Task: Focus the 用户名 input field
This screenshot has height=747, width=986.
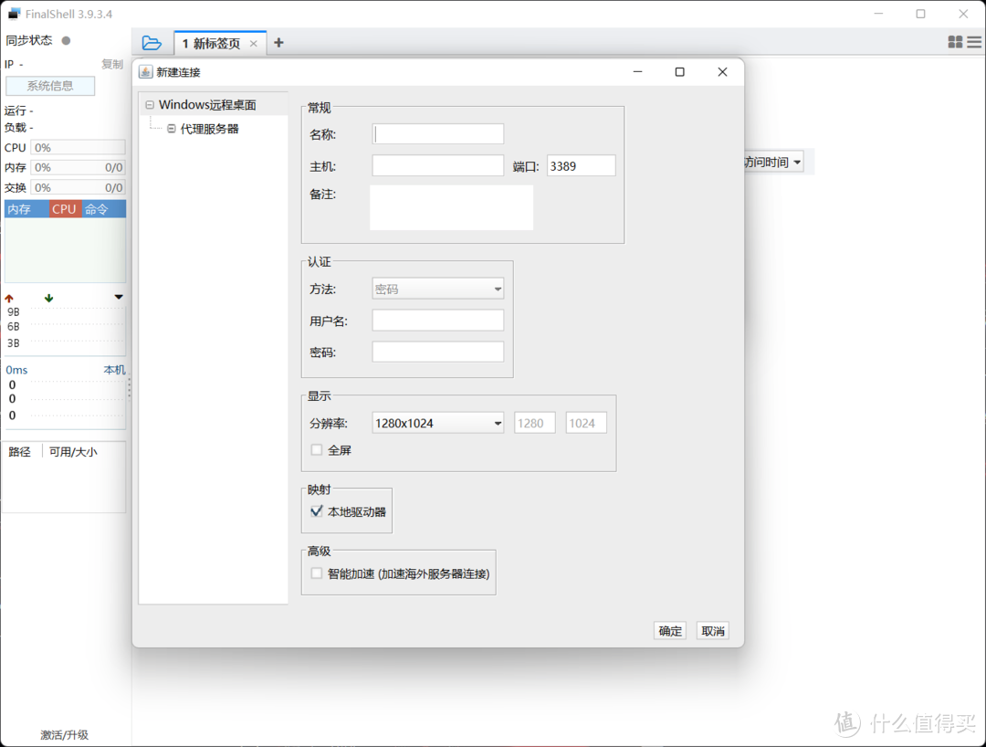Action: pyautogui.click(x=437, y=321)
